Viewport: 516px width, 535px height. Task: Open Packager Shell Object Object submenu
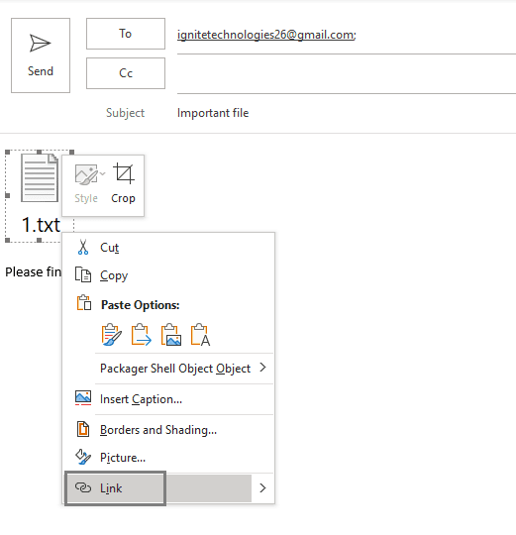(168, 369)
